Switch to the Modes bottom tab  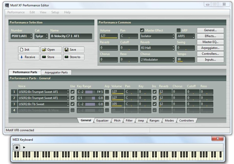point(170,121)
